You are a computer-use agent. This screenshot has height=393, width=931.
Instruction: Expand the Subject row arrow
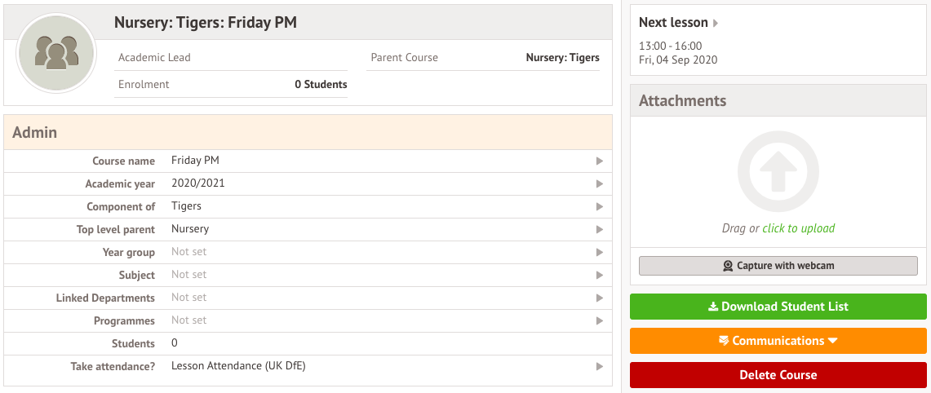pyautogui.click(x=600, y=276)
